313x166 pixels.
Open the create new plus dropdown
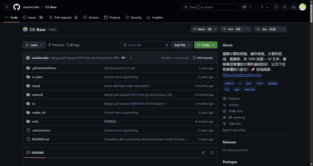[265, 7]
